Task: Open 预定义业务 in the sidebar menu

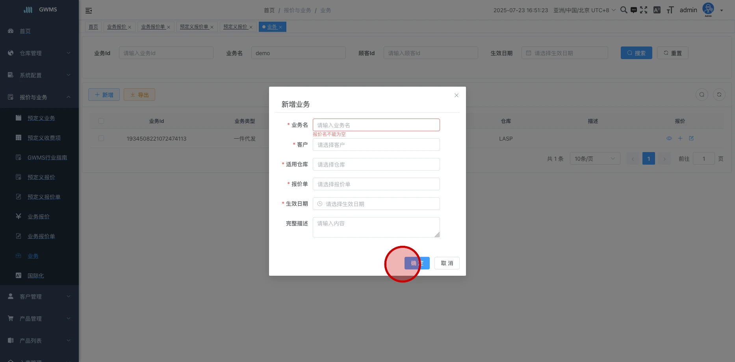Action: 41,118
